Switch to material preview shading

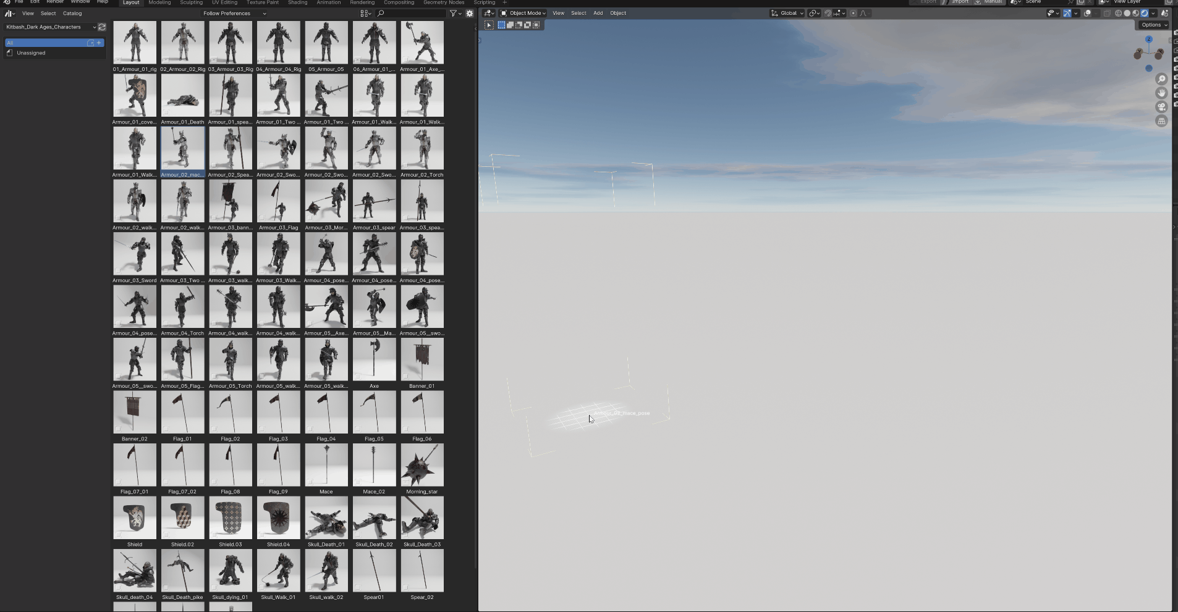tap(1135, 13)
